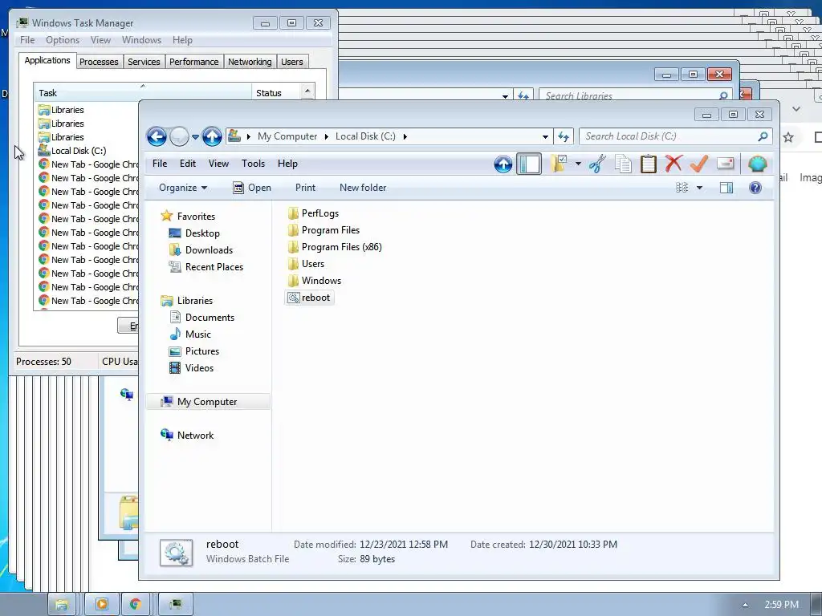This screenshot has height=616, width=822.
Task: Click the change view icon
Action: 682,188
